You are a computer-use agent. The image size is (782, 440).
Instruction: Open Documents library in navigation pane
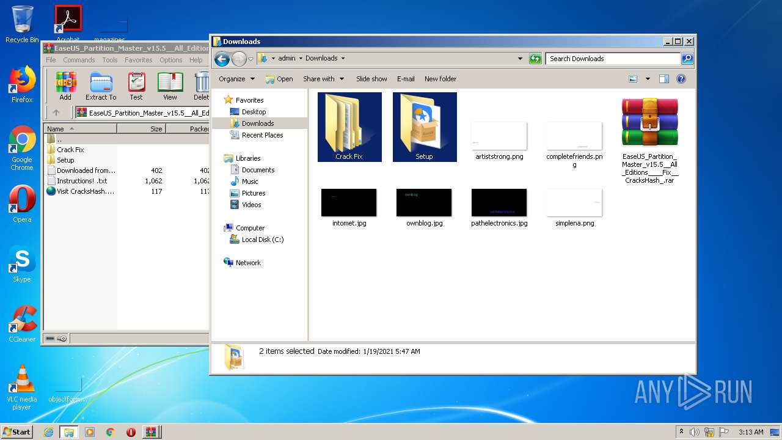click(258, 170)
